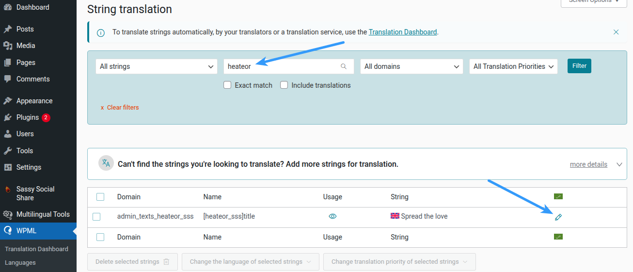Click the language flag in table header
The width and height of the screenshot is (633, 272).
558,196
